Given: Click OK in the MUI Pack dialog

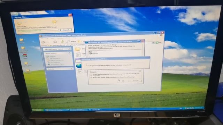Looking at the screenshot, I should tap(123, 81).
